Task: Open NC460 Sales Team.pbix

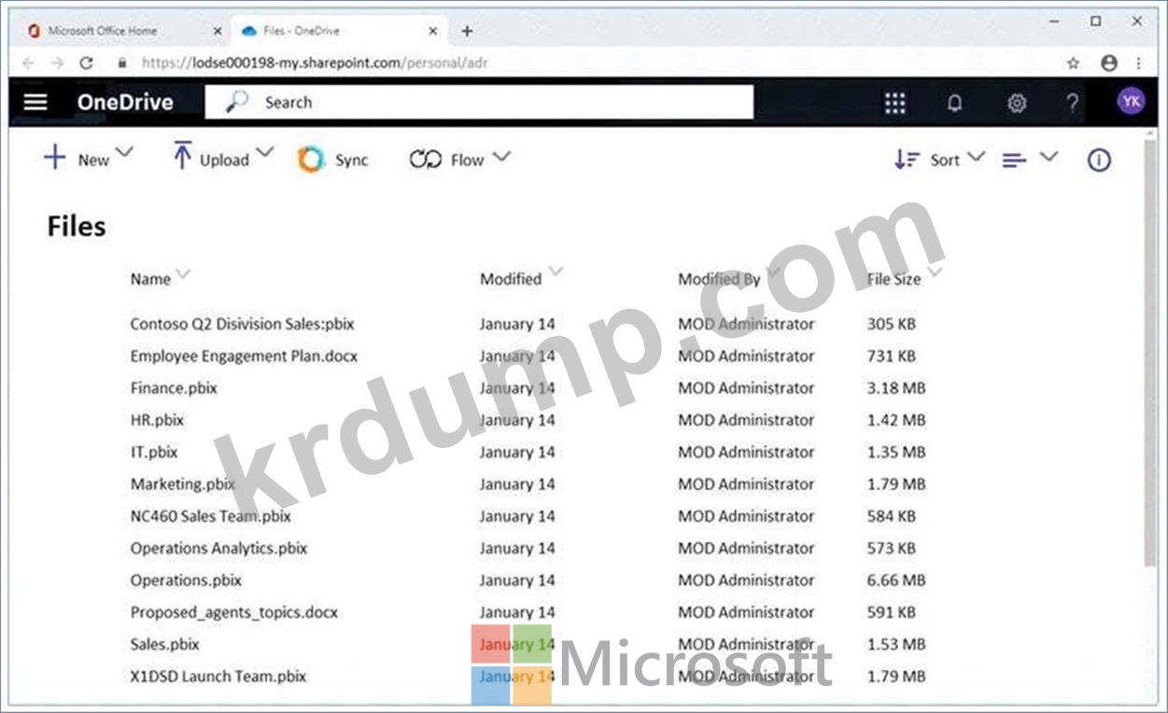Action: pos(211,515)
